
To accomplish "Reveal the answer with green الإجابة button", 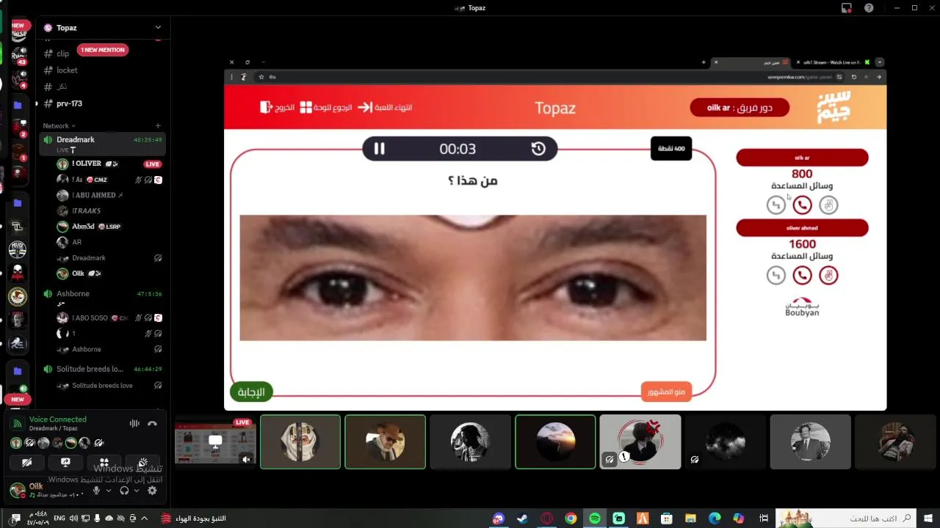I will 251,392.
